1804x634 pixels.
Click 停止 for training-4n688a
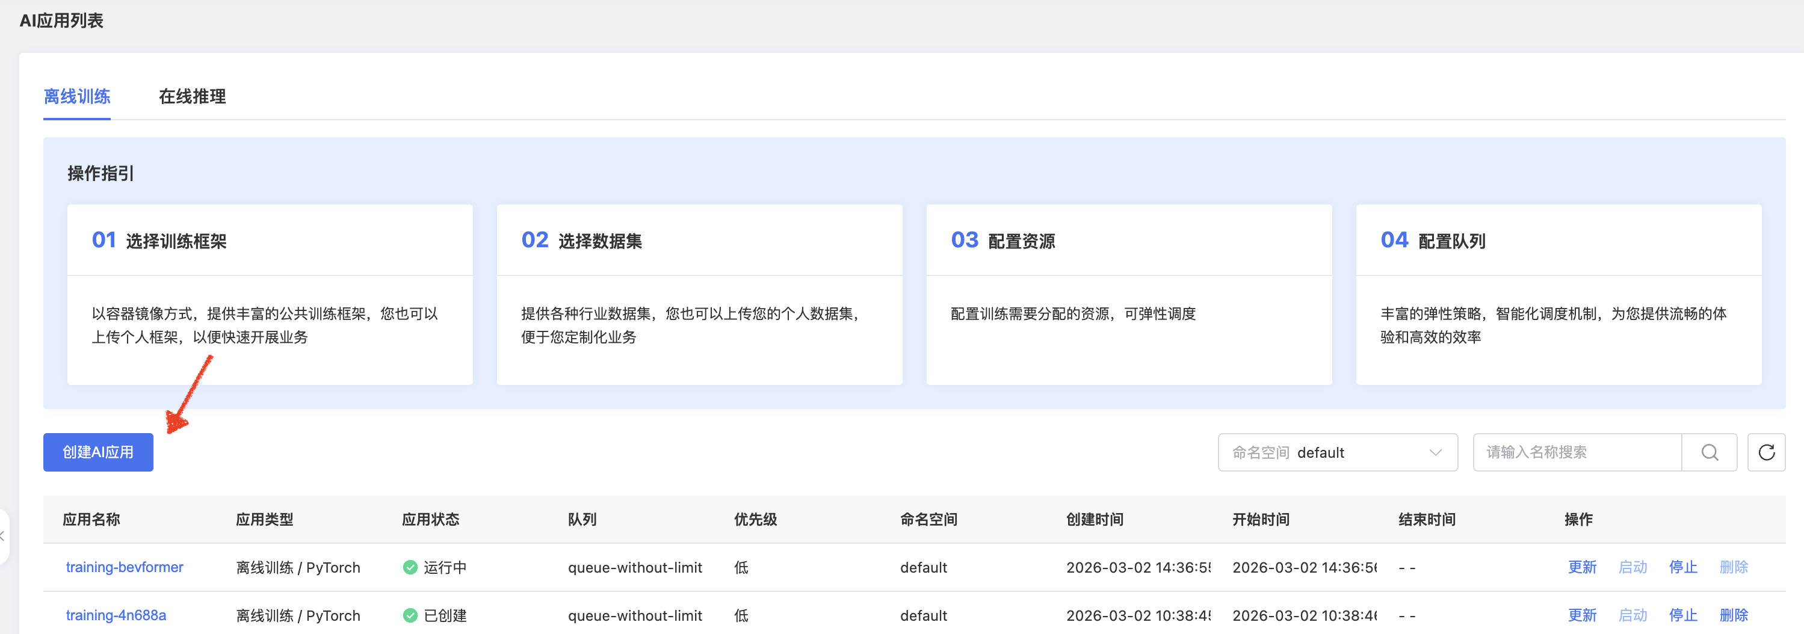[x=1683, y=616]
